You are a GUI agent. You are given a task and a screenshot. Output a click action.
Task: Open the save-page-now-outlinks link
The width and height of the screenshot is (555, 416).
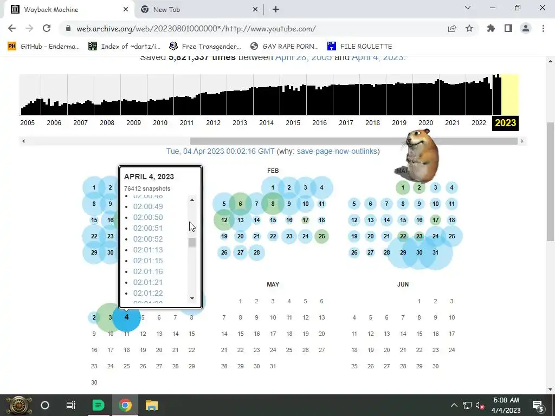click(x=337, y=152)
